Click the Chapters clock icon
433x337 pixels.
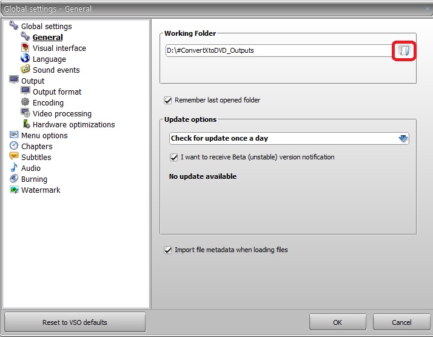[14, 145]
